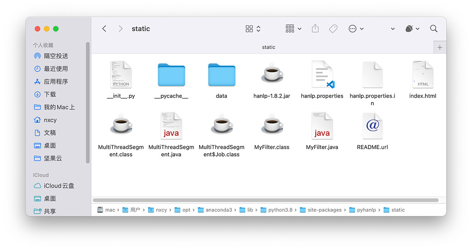Click the yellow minimize window button
Viewport: 472px width, 250px height.
click(47, 29)
